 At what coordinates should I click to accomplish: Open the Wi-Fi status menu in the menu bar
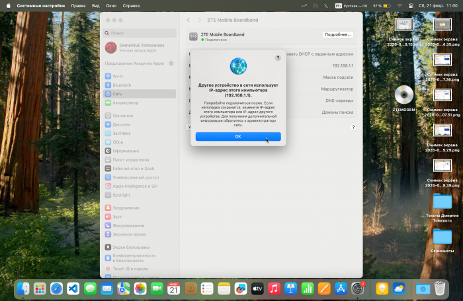[400, 5]
